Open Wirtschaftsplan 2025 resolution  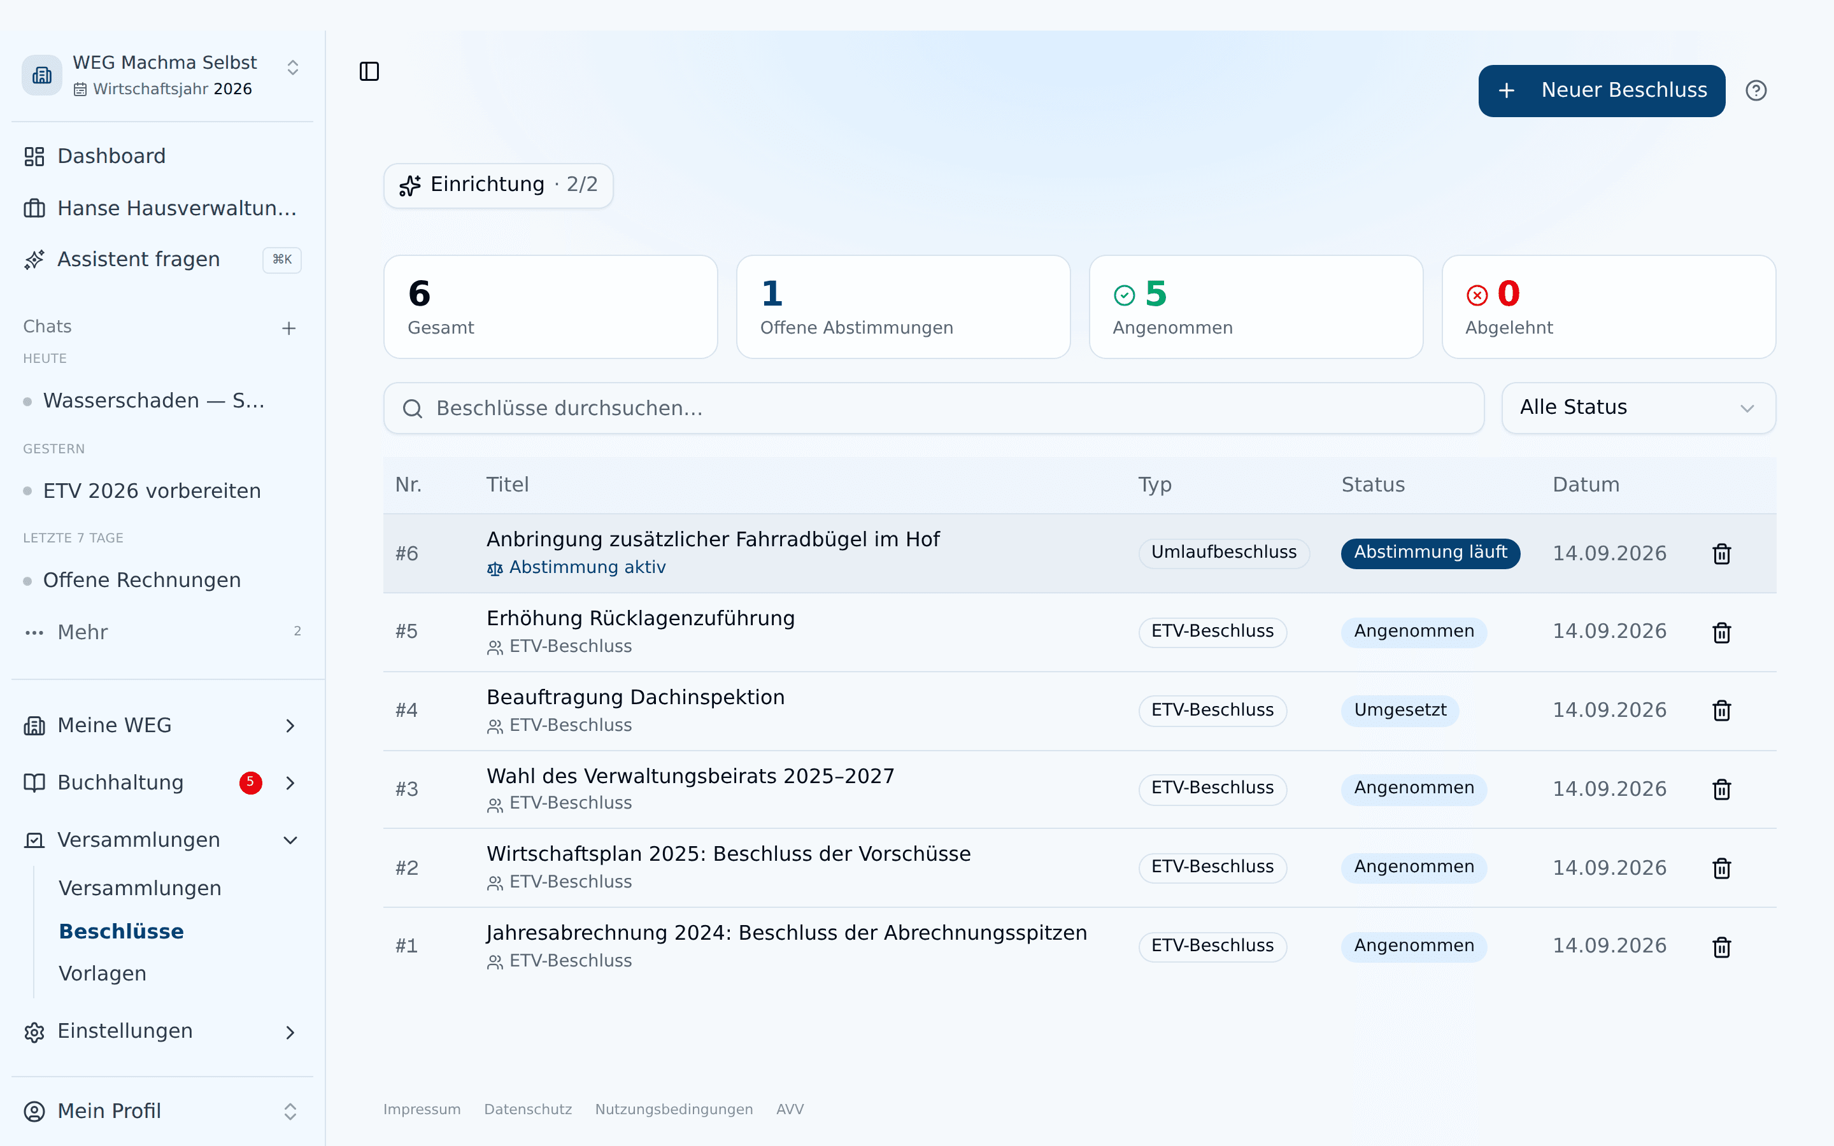[729, 854]
